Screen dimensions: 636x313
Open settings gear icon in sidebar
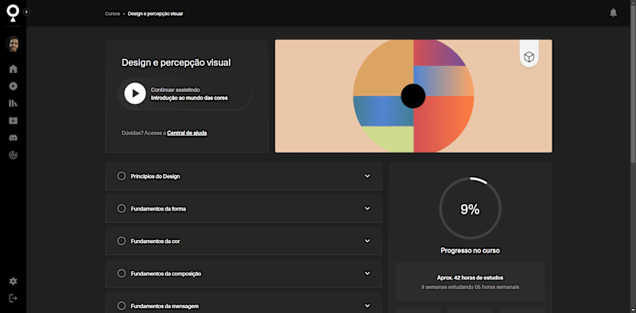pyautogui.click(x=13, y=281)
